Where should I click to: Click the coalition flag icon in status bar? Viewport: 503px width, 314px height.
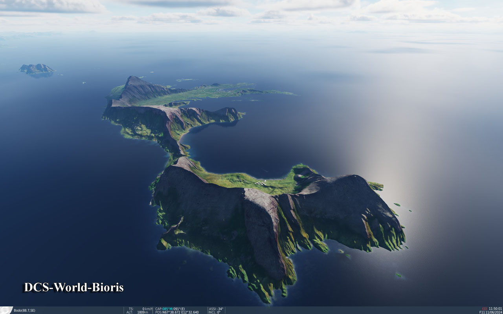point(6,310)
